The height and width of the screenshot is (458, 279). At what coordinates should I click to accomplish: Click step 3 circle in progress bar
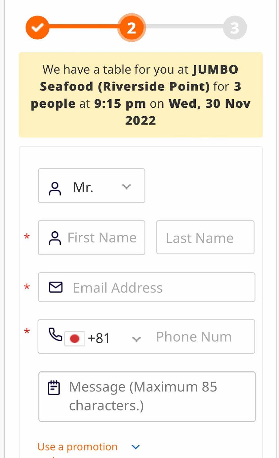click(x=235, y=27)
